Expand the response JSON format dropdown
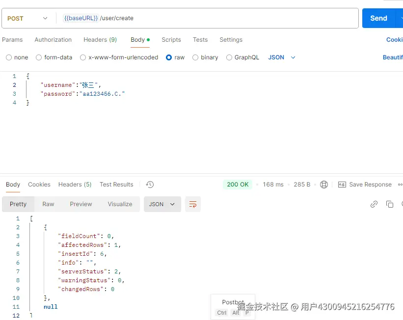 162,204
